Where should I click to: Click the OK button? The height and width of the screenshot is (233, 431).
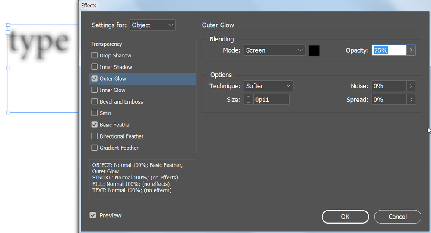tap(345, 217)
